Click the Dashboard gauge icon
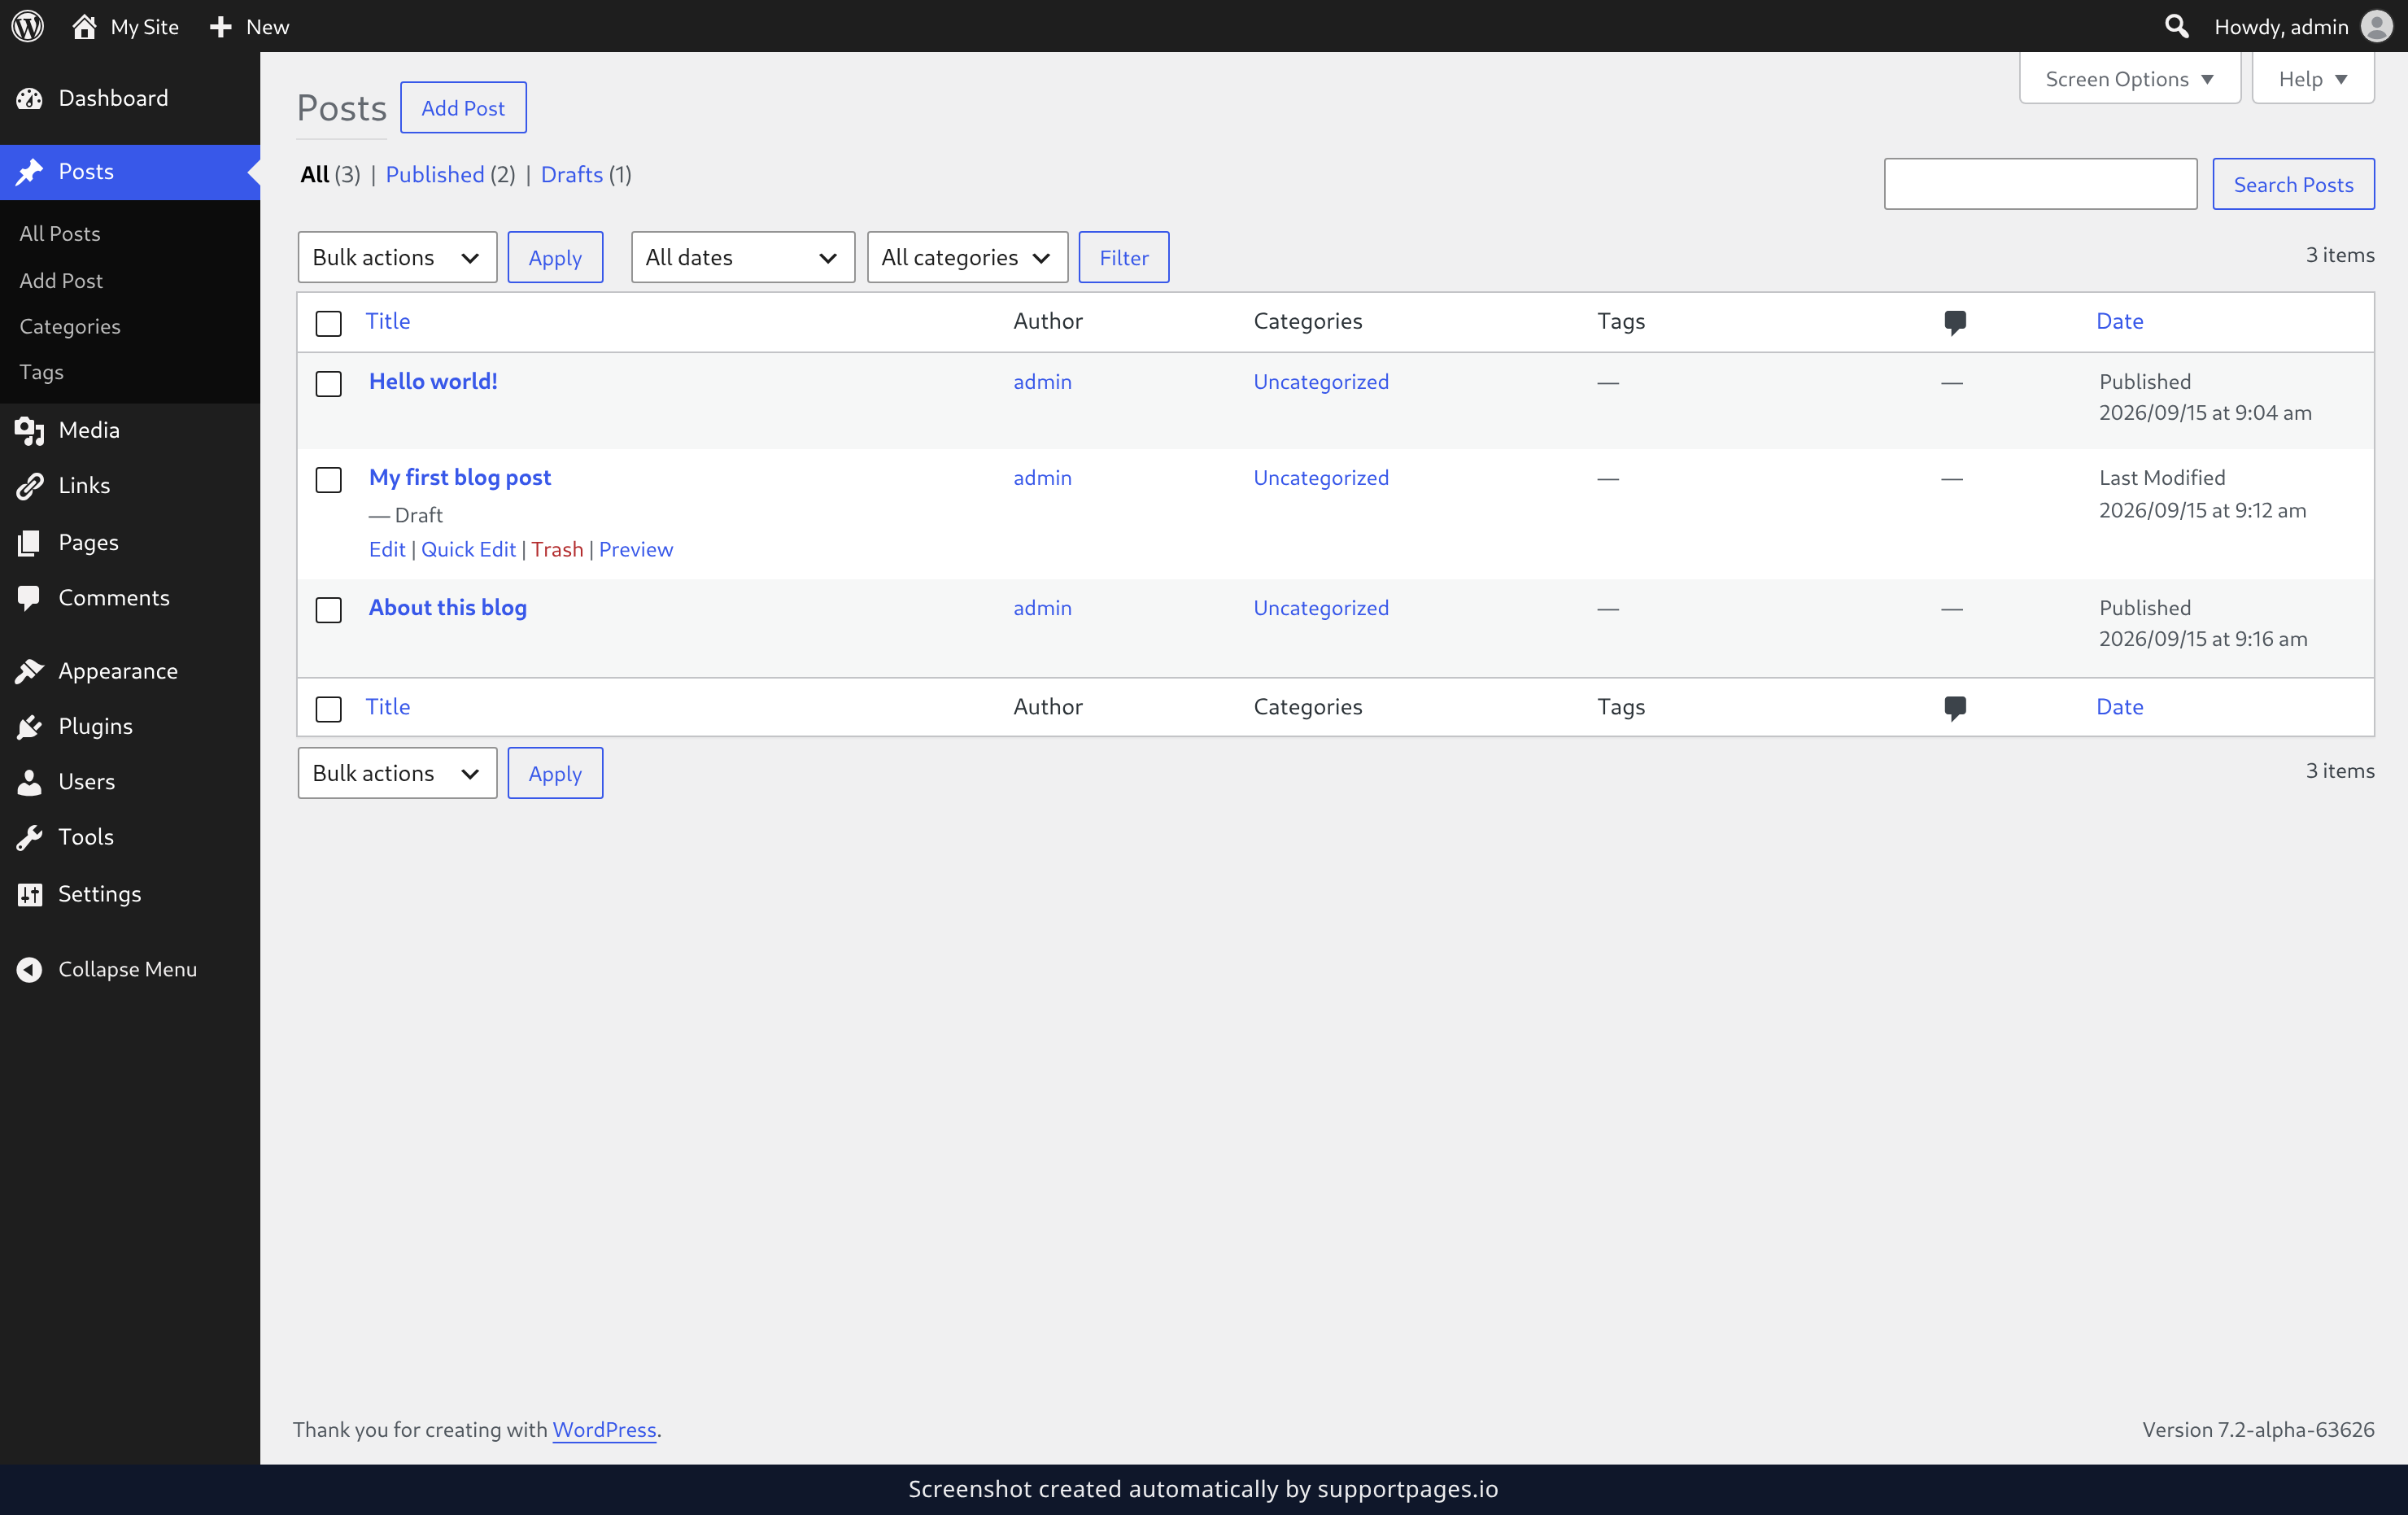Viewport: 2408px width, 1515px height. click(x=30, y=98)
